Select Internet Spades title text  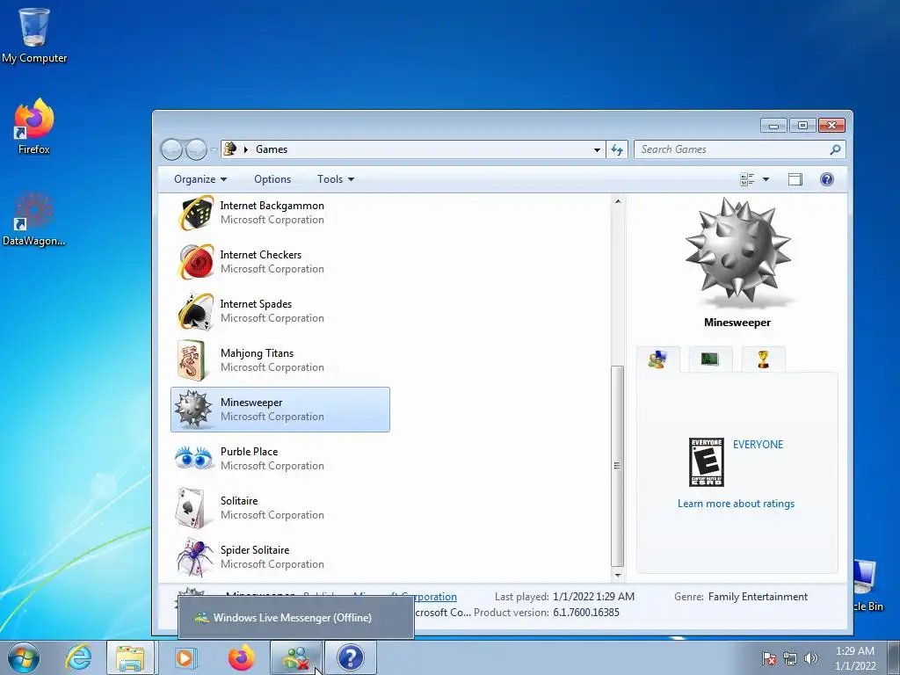(x=256, y=303)
